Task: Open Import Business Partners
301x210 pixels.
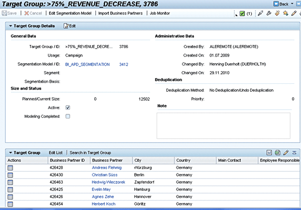Action: click(x=120, y=13)
